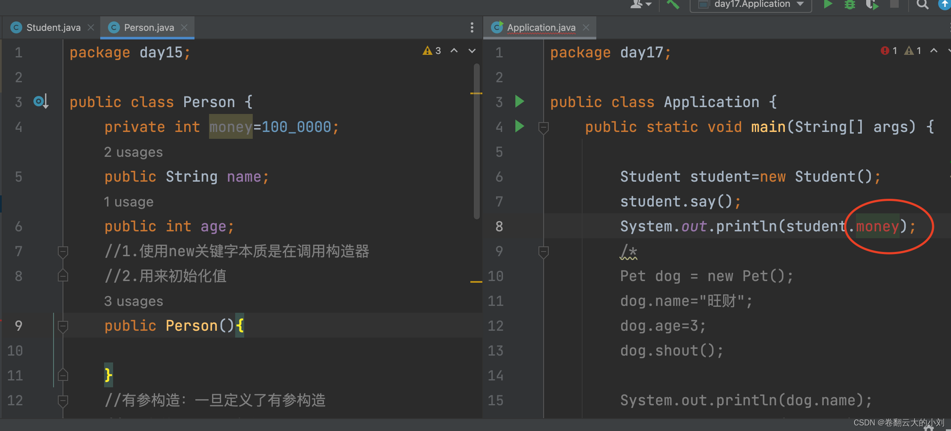Viewport: 951px width, 431px height.
Task: Close the Application.java tab
Action: pos(586,27)
